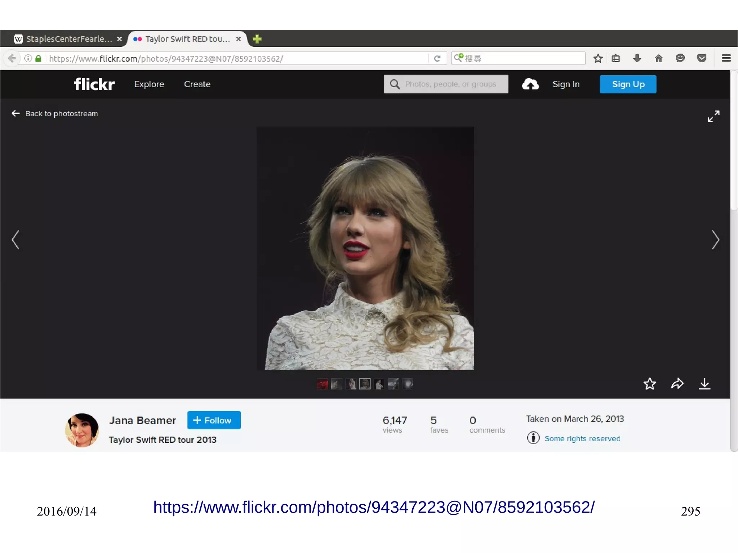Image resolution: width=738 pixels, height=553 pixels.
Task: Favorite the photo with star icon
Action: coord(649,384)
